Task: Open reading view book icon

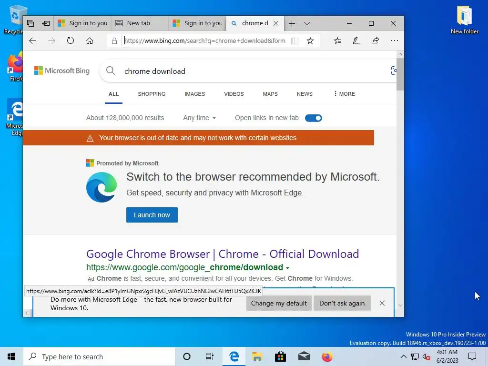Action: pos(295,41)
